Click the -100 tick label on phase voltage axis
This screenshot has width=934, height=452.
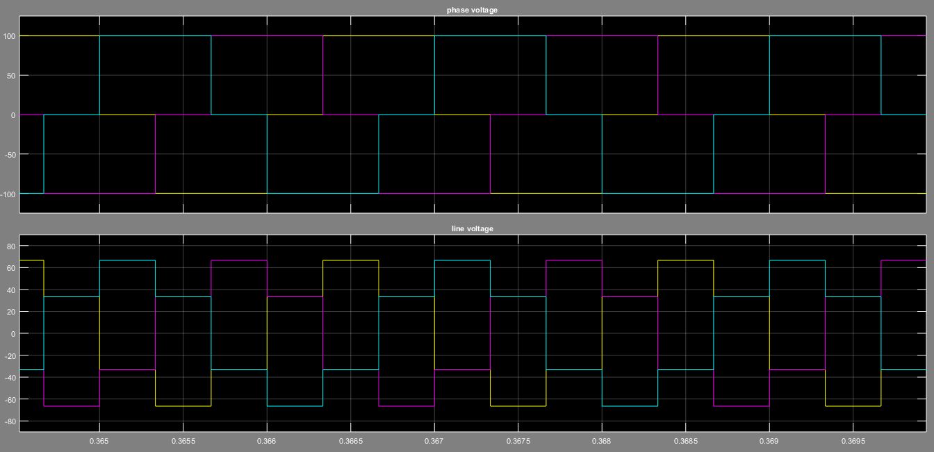tap(8, 194)
